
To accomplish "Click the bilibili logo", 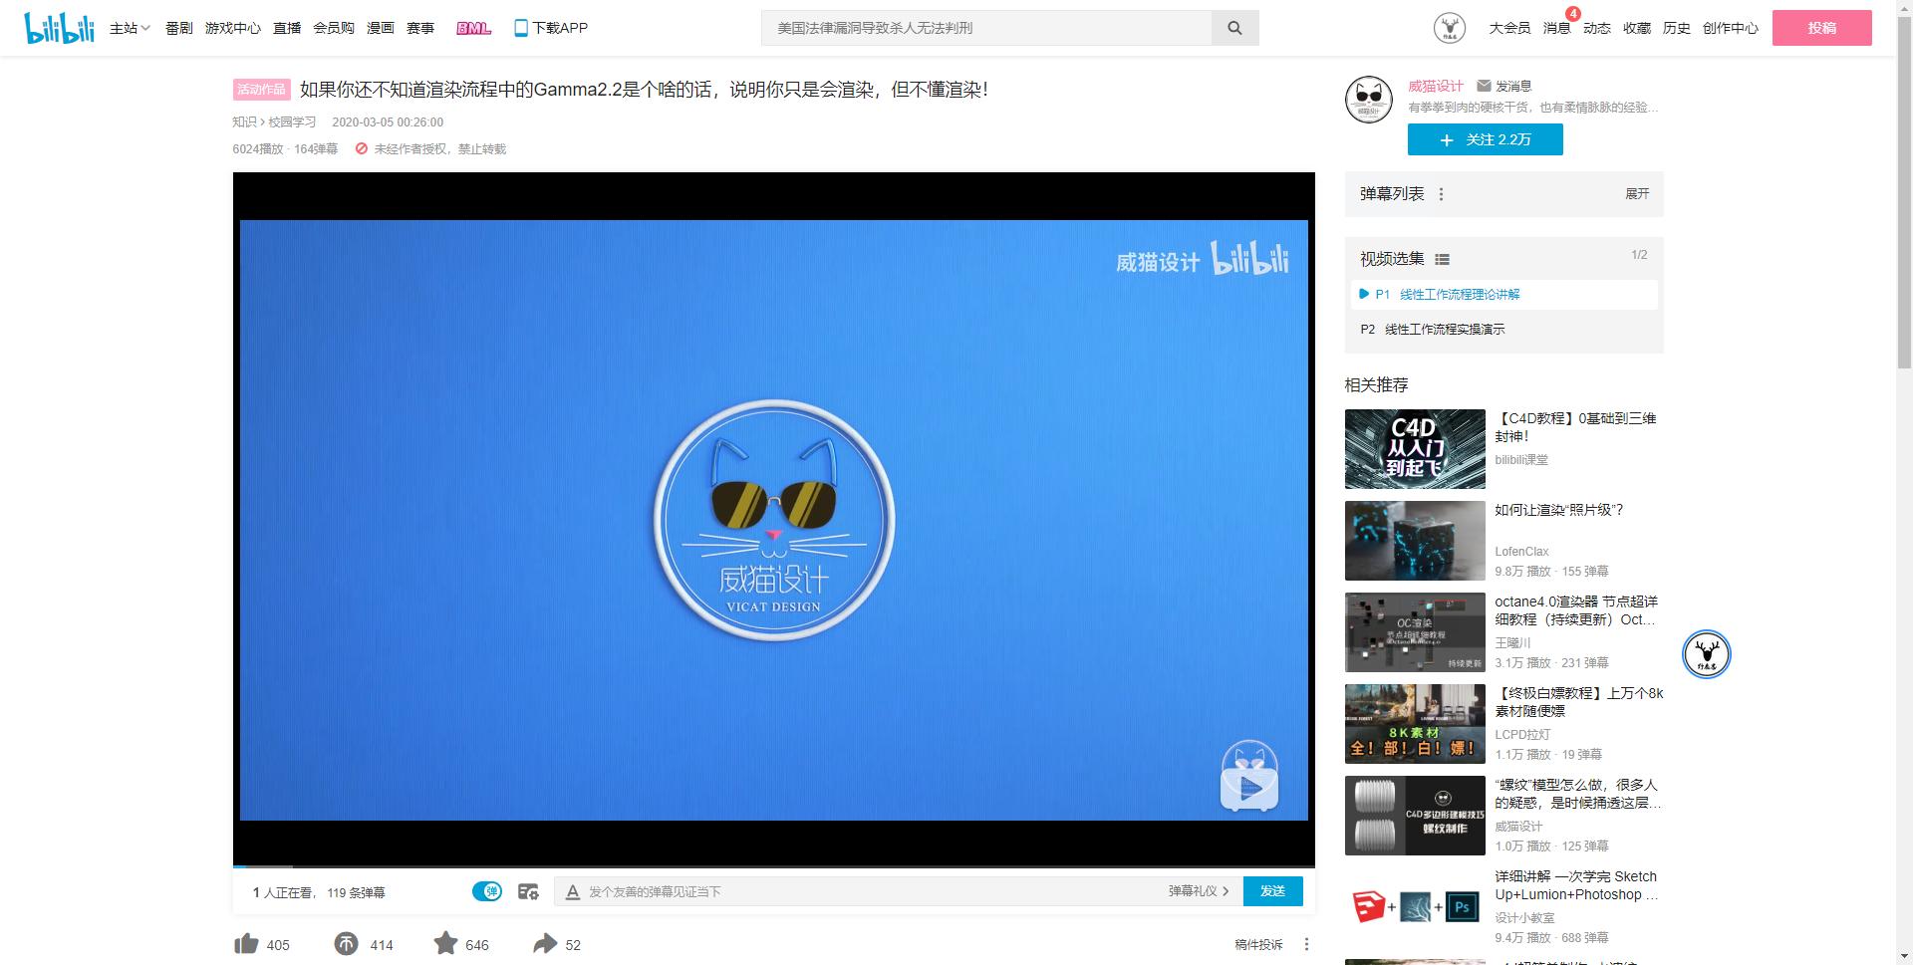I will click(x=59, y=28).
